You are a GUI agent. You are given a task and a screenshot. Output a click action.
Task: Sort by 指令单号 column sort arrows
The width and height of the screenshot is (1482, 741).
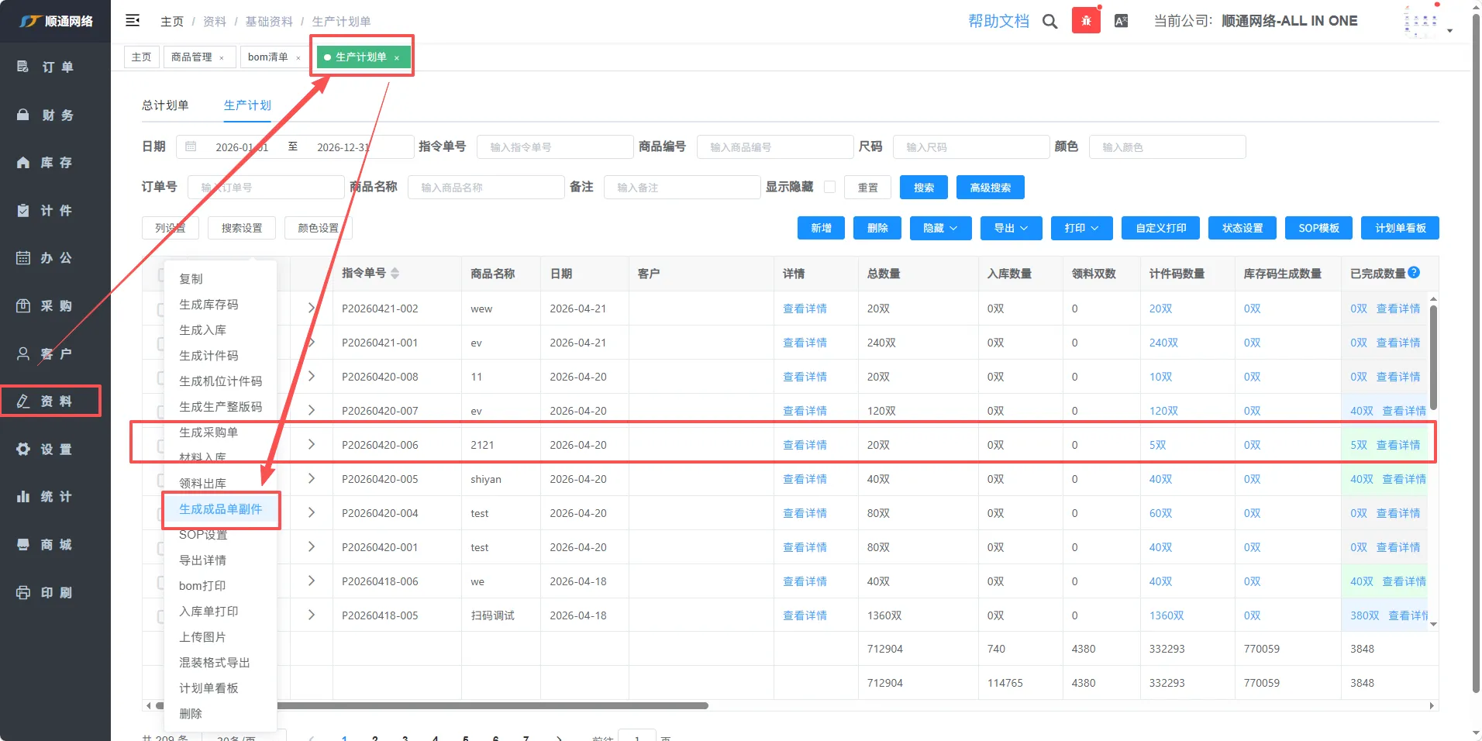coord(395,274)
